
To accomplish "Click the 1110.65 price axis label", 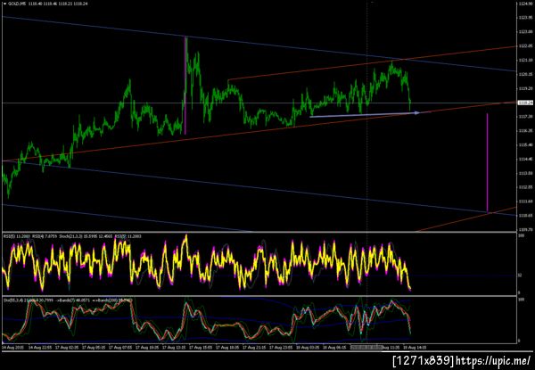I will (x=526, y=216).
